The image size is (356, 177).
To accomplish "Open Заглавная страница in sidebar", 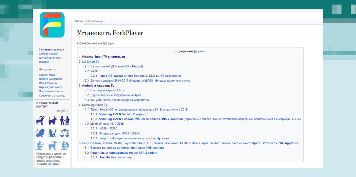I will coord(51,49).
